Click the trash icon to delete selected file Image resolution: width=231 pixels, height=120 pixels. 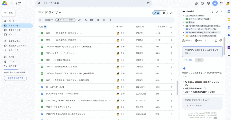(x=98, y=20)
